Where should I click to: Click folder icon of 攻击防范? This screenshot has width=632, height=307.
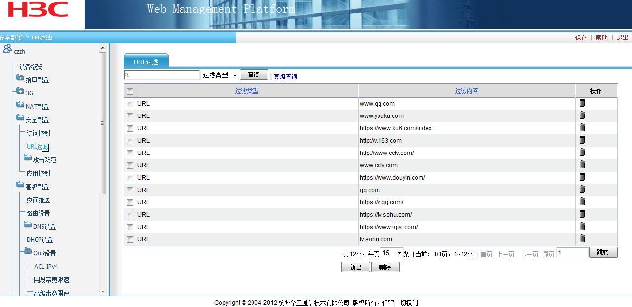pyautogui.click(x=28, y=158)
